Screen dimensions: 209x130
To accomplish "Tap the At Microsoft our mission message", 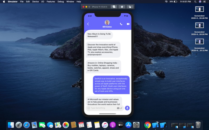I will pyautogui.click(x=104, y=101).
